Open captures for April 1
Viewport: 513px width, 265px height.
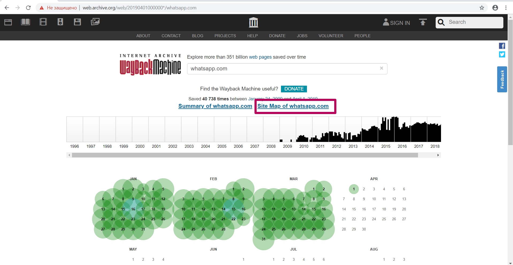(x=354, y=189)
